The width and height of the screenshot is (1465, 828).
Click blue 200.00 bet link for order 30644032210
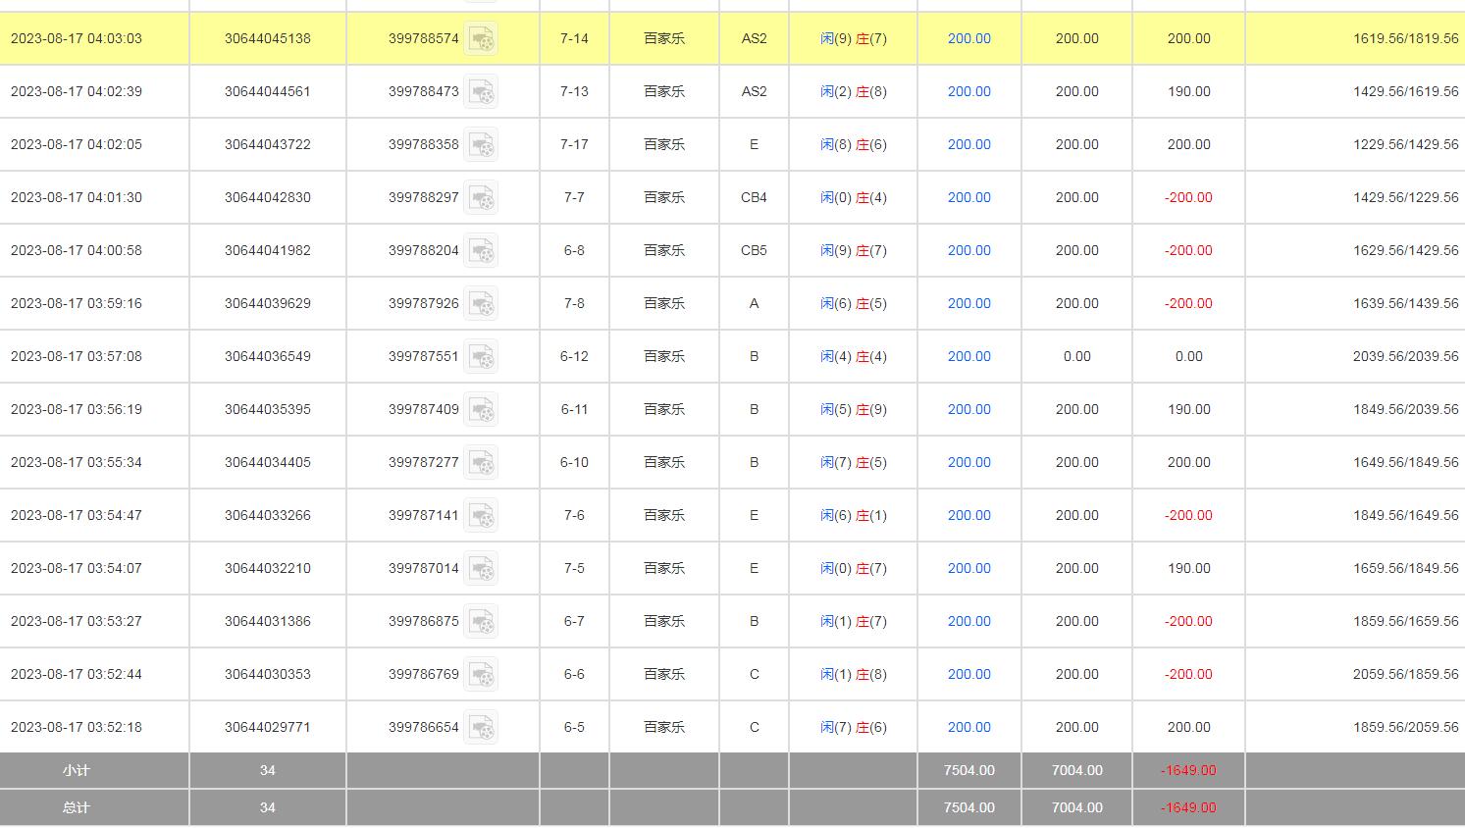[x=969, y=568]
